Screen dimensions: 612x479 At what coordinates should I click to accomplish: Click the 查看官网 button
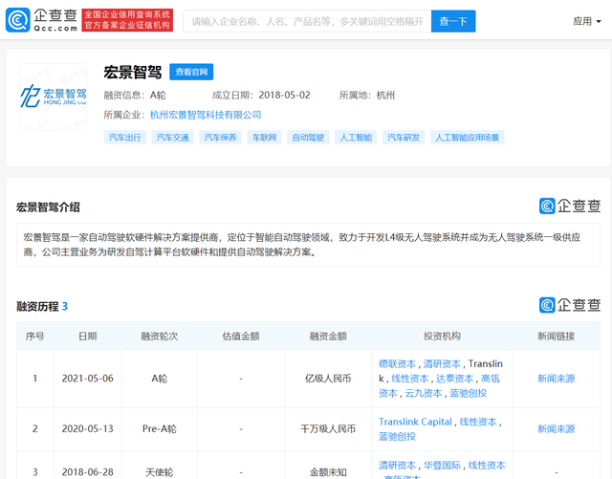click(191, 72)
